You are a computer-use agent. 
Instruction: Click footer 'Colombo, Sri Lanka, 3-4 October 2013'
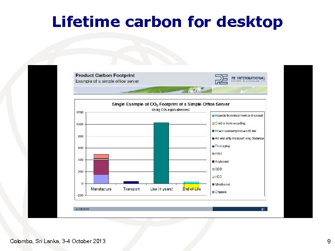tap(58, 241)
